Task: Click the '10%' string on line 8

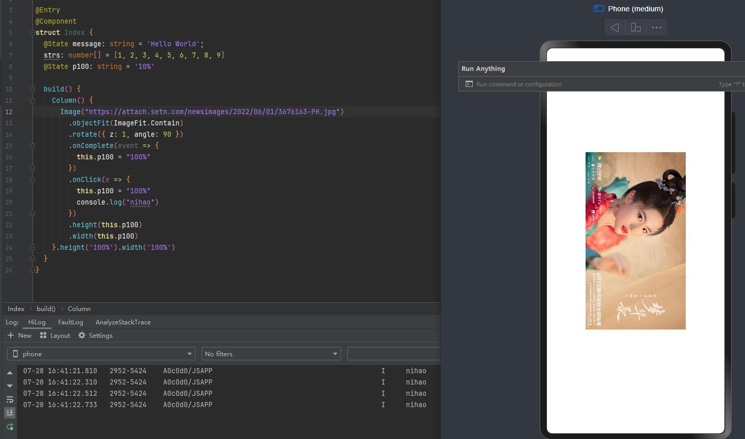Action: click(145, 66)
